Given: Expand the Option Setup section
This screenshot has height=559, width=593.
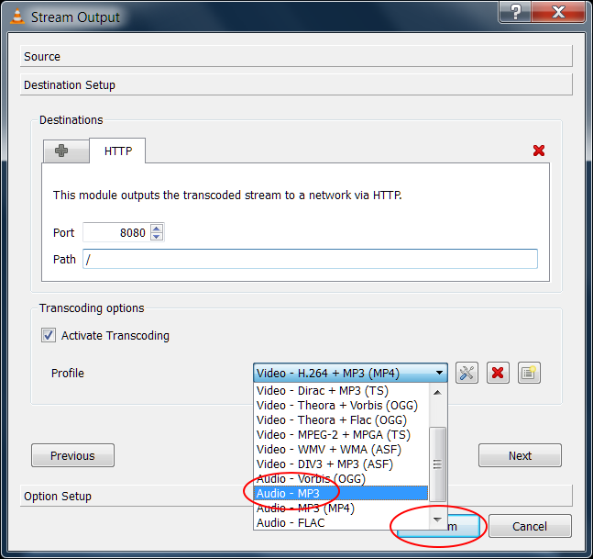Looking at the screenshot, I should pos(296,496).
